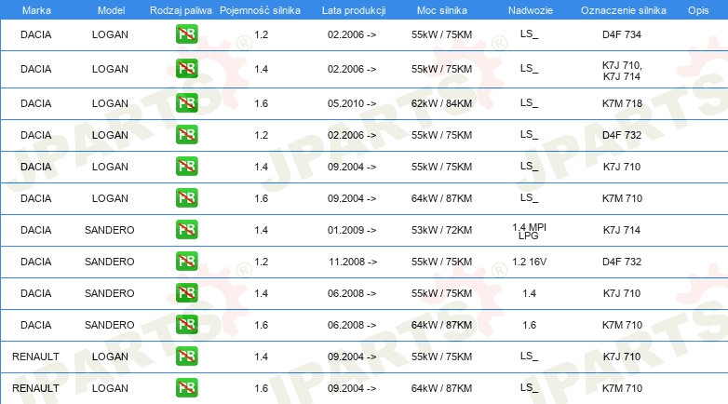The height and width of the screenshot is (404, 728).
Task: Click the 01.2009 -> production date
Action: point(352,230)
